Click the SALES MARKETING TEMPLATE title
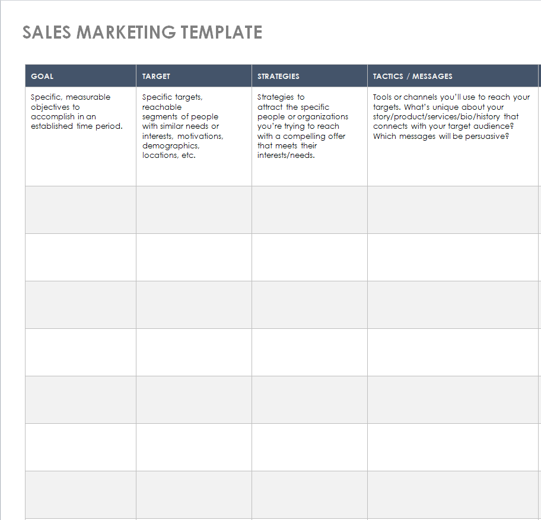Viewport: 541px width, 520px height. click(142, 33)
